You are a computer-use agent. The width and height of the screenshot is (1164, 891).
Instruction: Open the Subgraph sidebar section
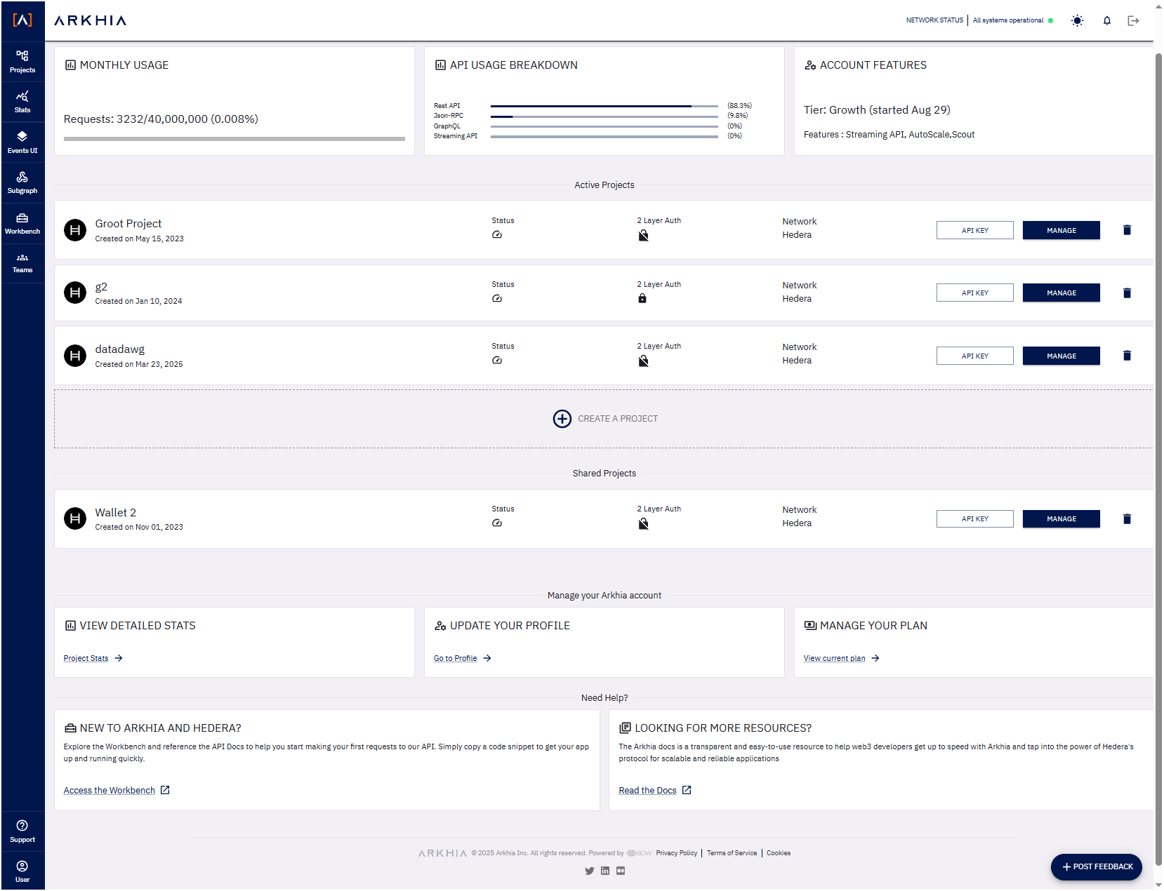point(22,182)
